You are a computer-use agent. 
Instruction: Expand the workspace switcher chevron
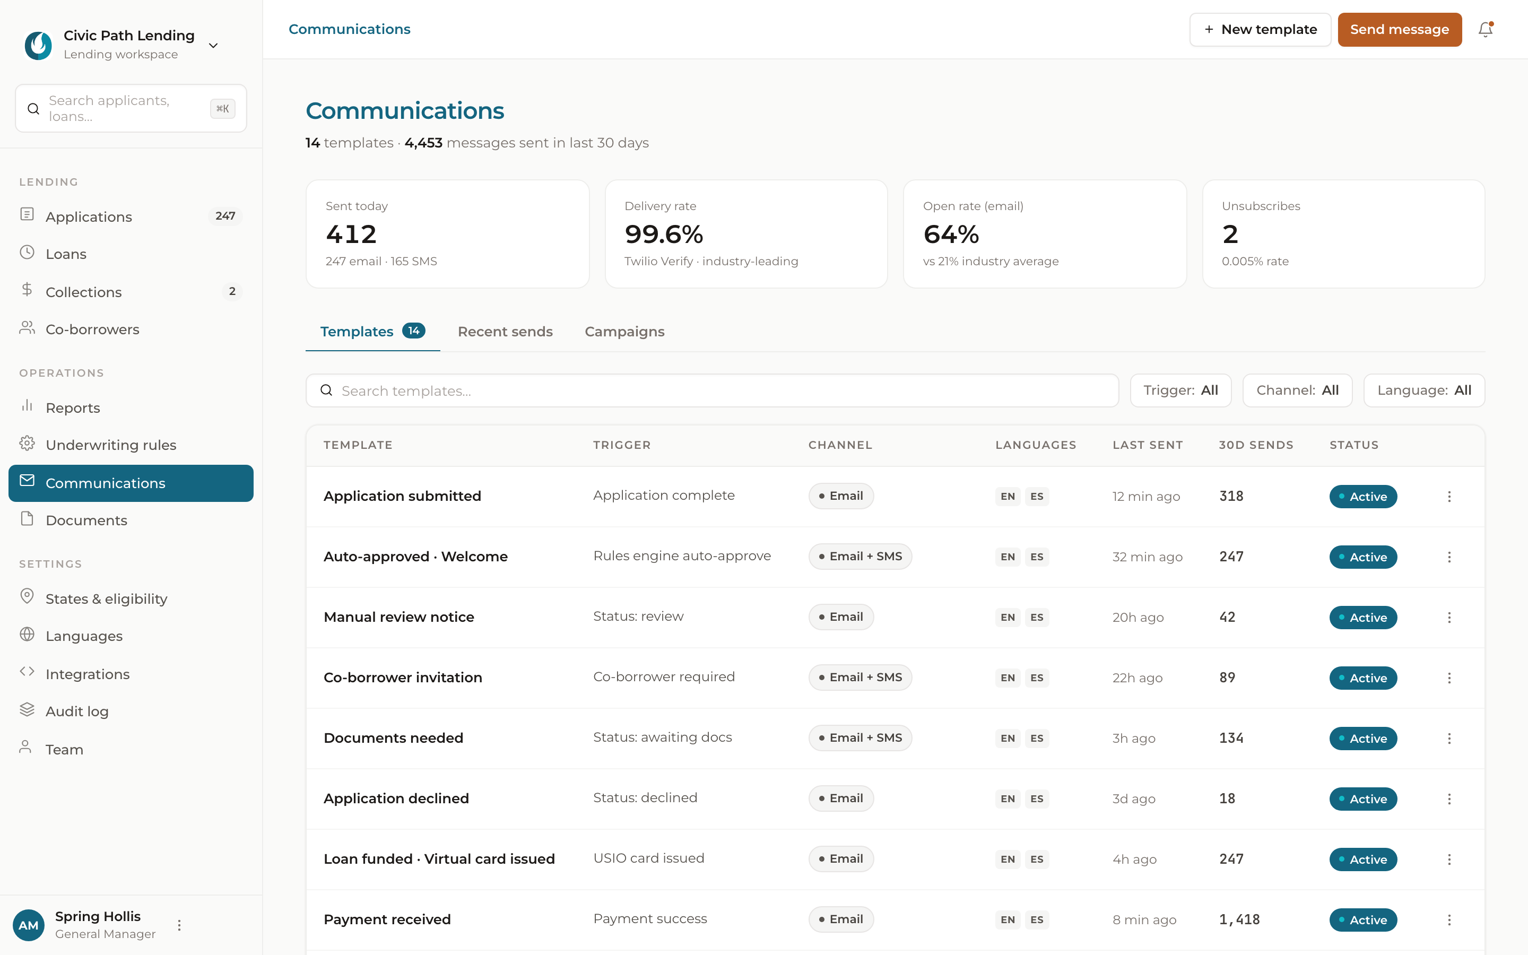point(213,46)
